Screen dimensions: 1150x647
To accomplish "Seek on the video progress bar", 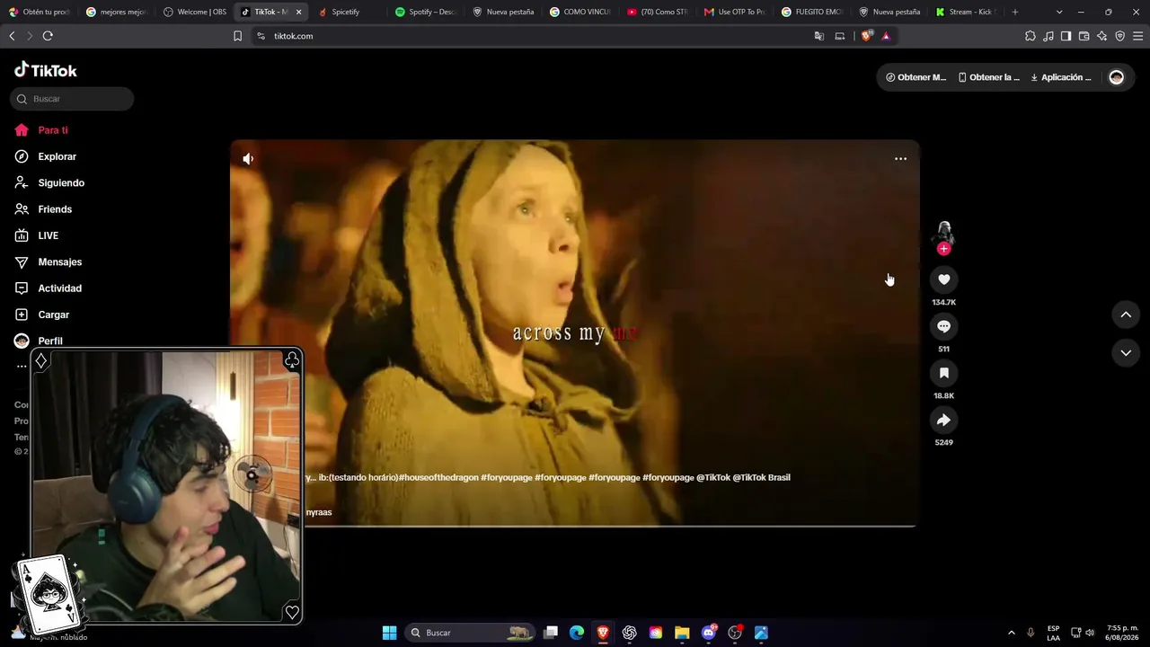I will 610,526.
